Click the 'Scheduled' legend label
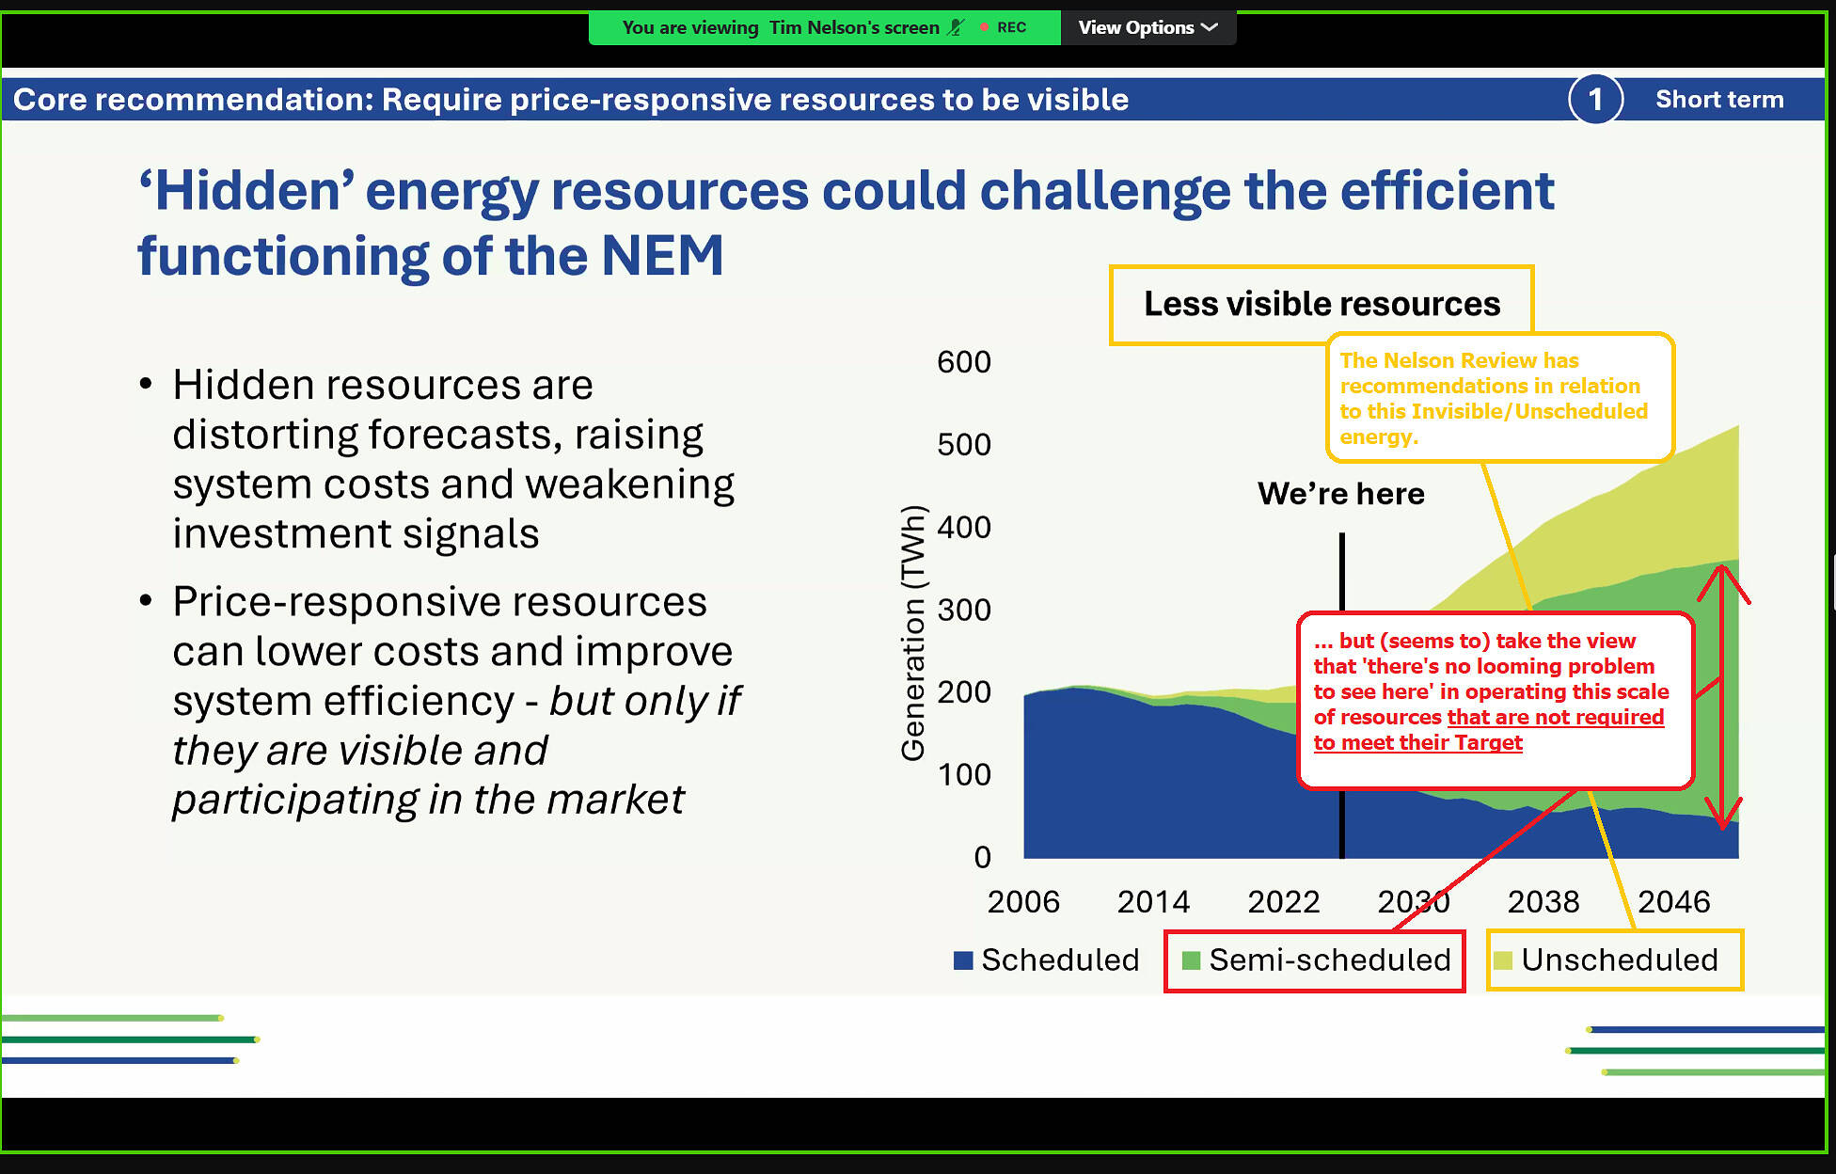The height and width of the screenshot is (1174, 1836). pos(1060,960)
